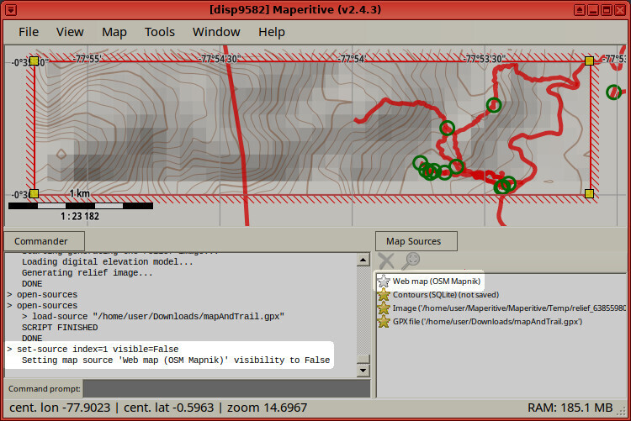Click Commander scrollbar up arrow
The image size is (631, 421).
pyautogui.click(x=363, y=260)
